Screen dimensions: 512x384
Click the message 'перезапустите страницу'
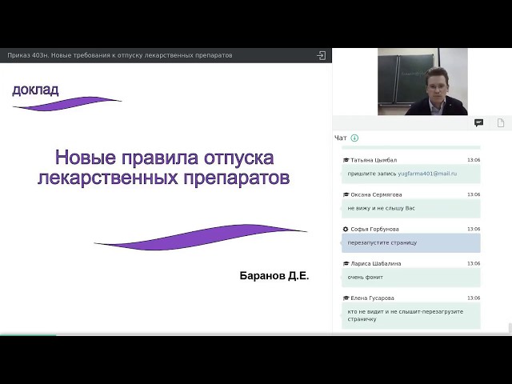coord(410,243)
